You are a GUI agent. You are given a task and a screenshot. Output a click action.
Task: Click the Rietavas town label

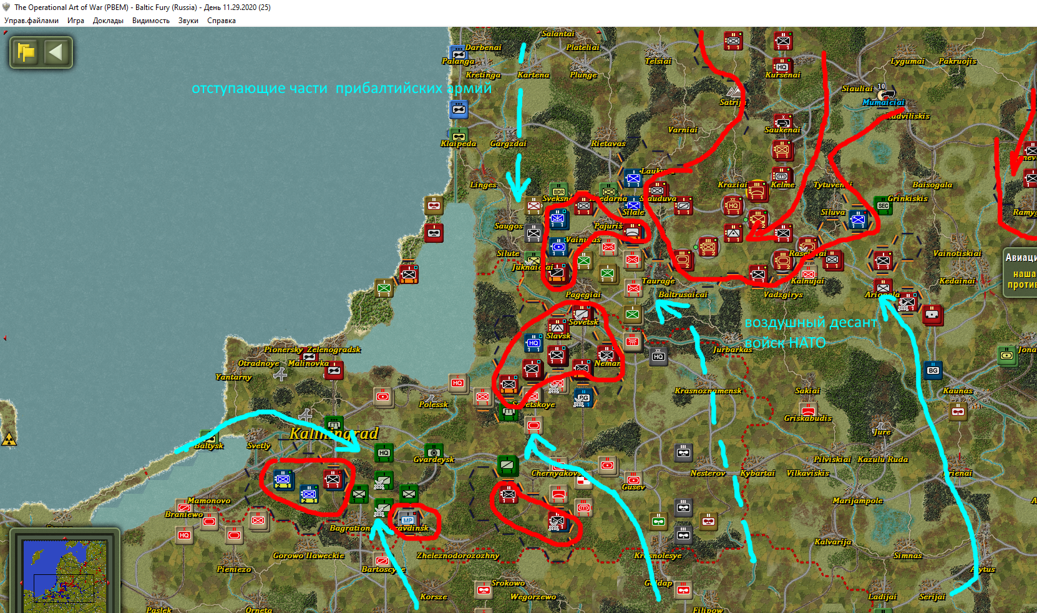(x=608, y=144)
